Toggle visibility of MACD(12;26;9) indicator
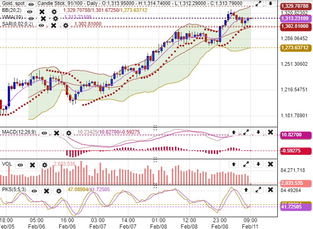The image size is (313, 229). point(44,133)
